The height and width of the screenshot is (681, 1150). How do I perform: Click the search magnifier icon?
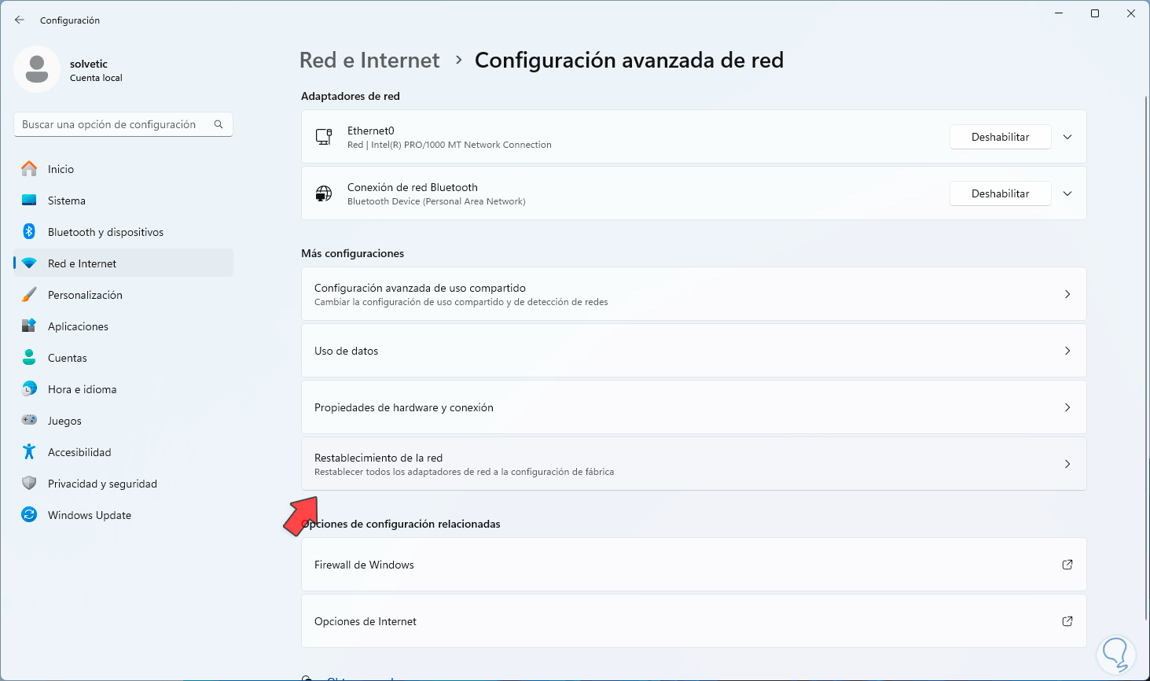(x=219, y=124)
